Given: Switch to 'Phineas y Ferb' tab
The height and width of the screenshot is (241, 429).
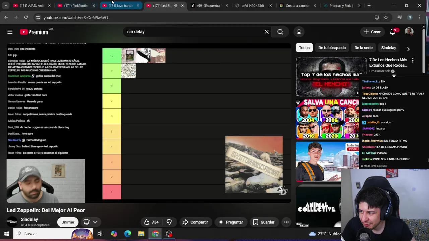Looking at the screenshot, I should pos(341,6).
